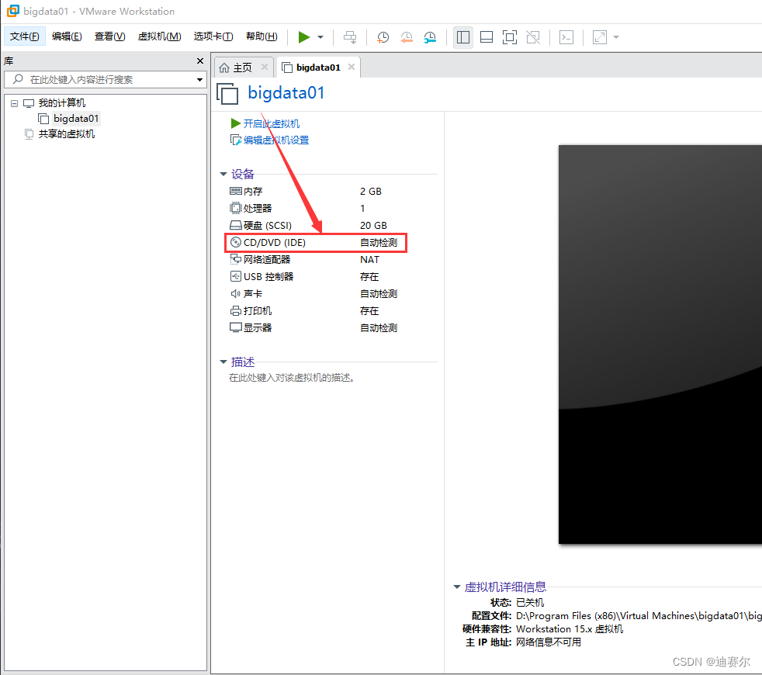Click the VM description text field

point(292,378)
